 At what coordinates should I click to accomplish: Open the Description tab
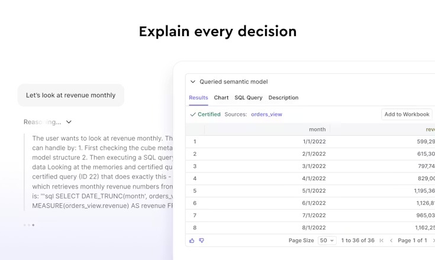pos(283,97)
